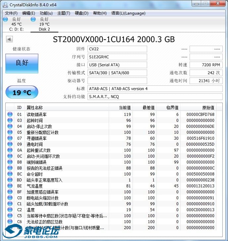Select raw value 000516F61910
Screen dimensions: 228x241
click(x=200, y=138)
